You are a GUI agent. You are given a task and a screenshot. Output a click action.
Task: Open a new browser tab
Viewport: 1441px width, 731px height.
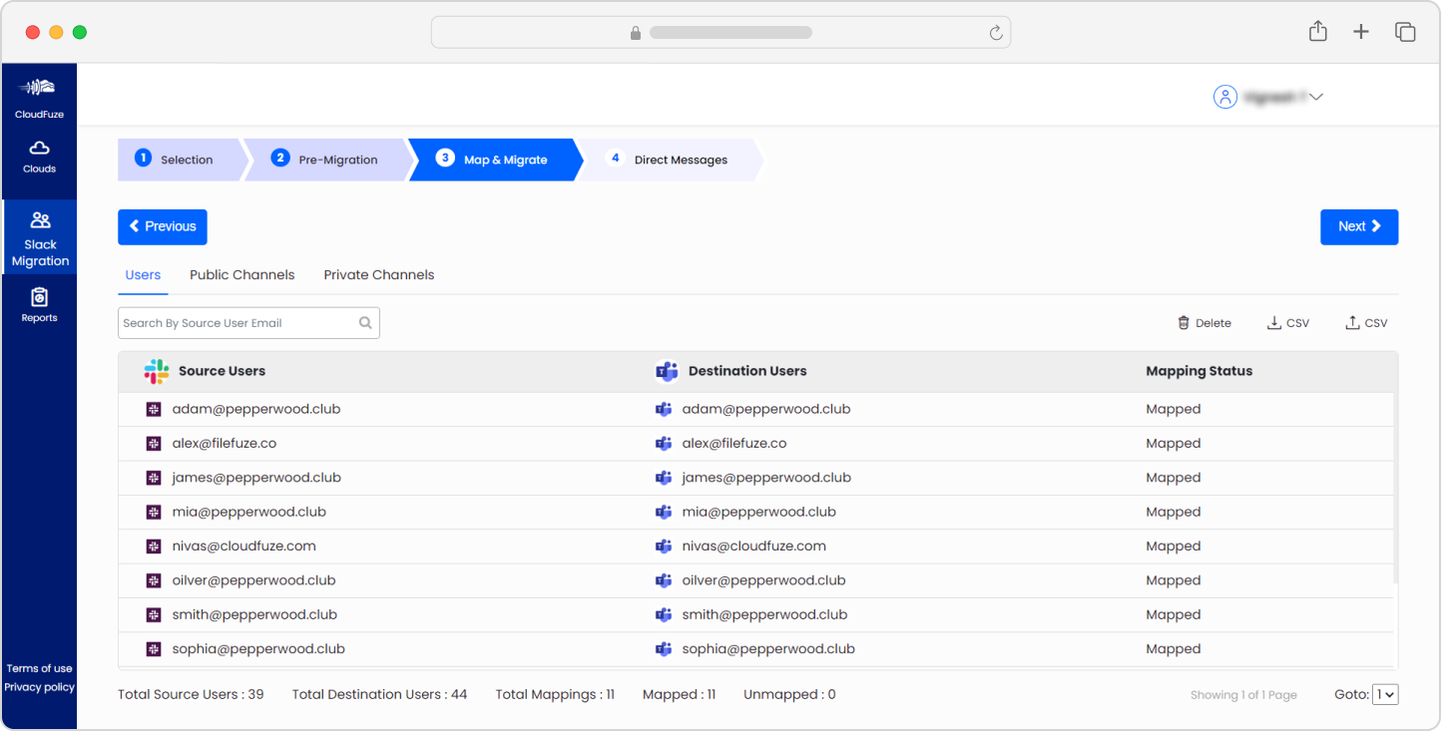point(1361,32)
